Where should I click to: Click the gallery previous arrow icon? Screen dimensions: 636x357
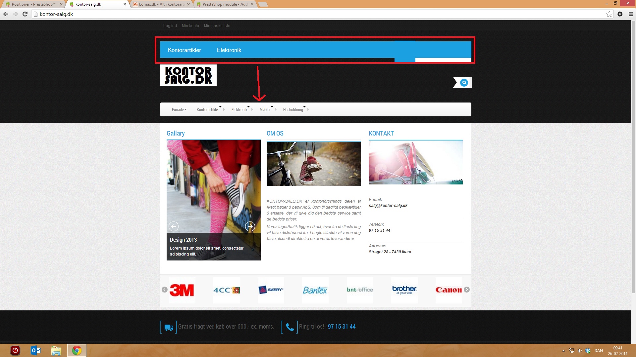174,226
